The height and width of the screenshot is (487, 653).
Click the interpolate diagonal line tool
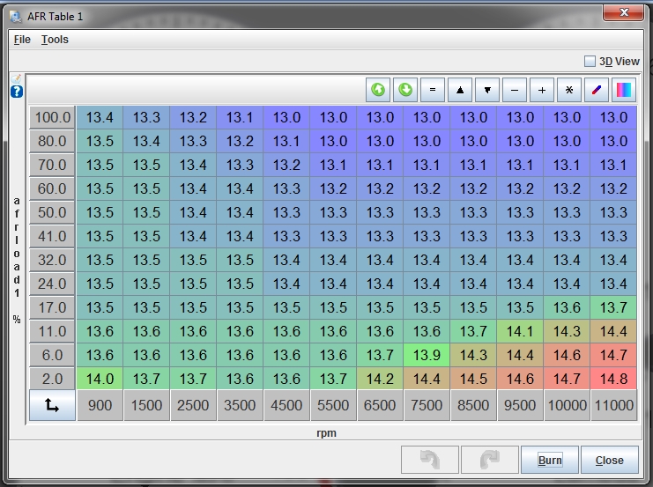click(x=597, y=90)
